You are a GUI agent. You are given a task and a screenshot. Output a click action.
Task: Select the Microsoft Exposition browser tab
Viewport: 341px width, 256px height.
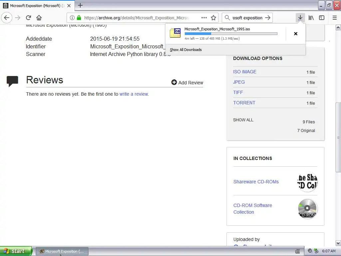pos(37,6)
